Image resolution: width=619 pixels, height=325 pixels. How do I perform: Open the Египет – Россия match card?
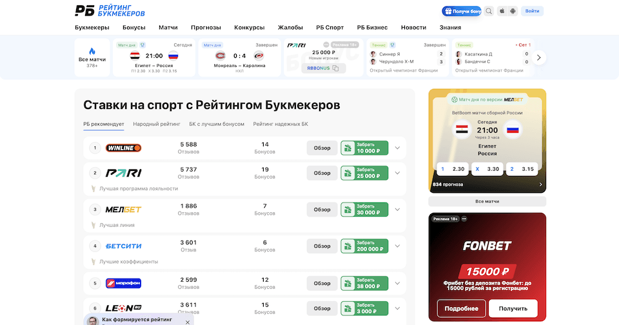click(154, 57)
